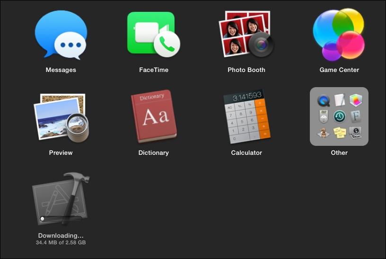The height and width of the screenshot is (259, 386).
Task: Click the 'Downloading...' status label
Action: 61,236
